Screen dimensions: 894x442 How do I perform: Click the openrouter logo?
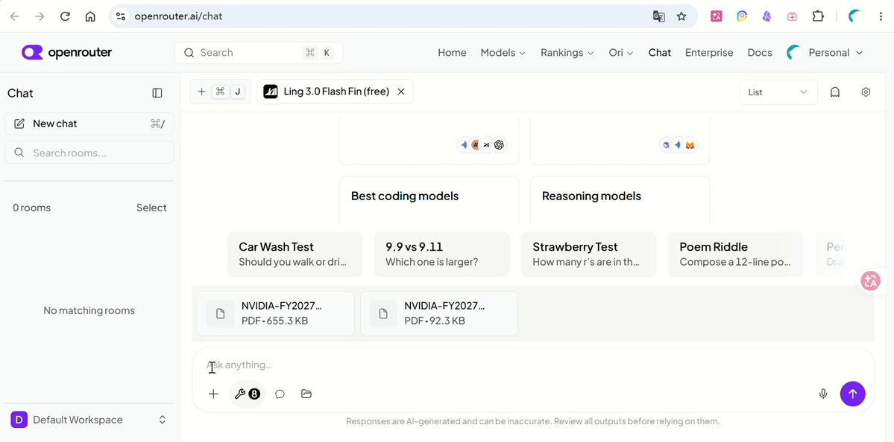[66, 52]
